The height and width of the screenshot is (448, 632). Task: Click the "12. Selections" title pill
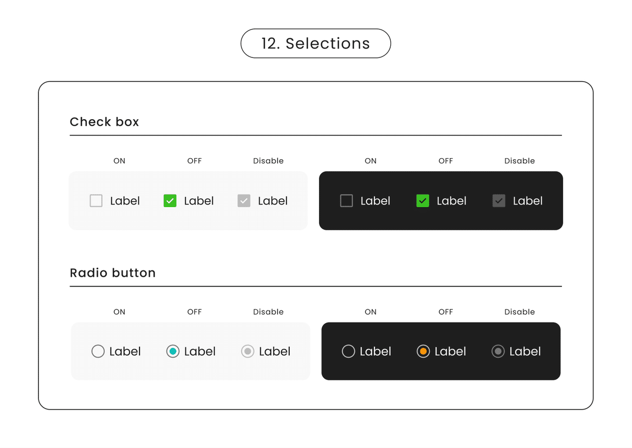click(x=315, y=43)
